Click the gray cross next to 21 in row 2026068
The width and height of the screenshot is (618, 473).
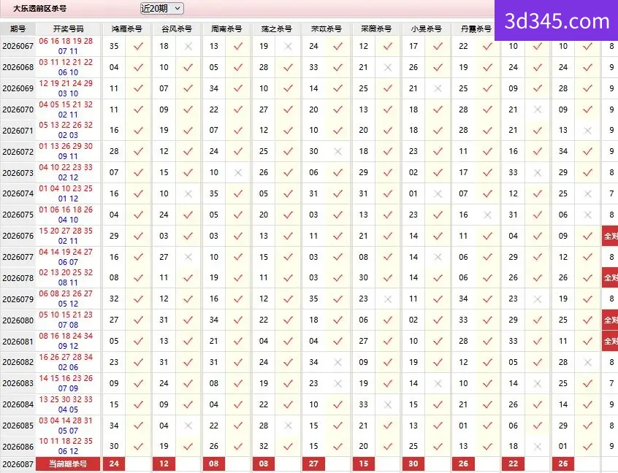[x=388, y=67]
